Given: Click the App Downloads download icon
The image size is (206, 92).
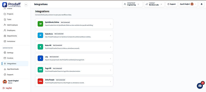Looking at the screenshot, I should (x=5, y=69).
